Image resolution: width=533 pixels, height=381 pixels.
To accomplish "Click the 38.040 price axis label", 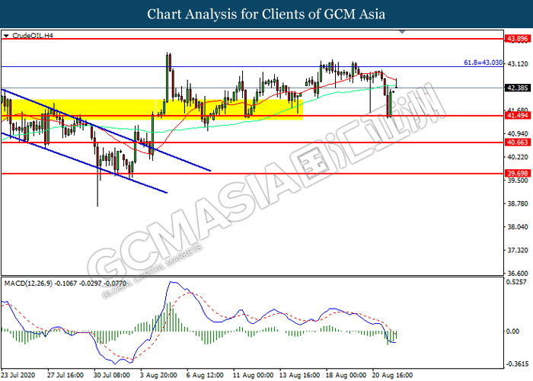I will 518,227.
